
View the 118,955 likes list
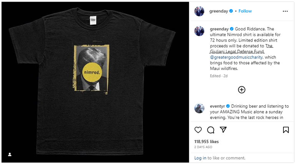point(206,142)
